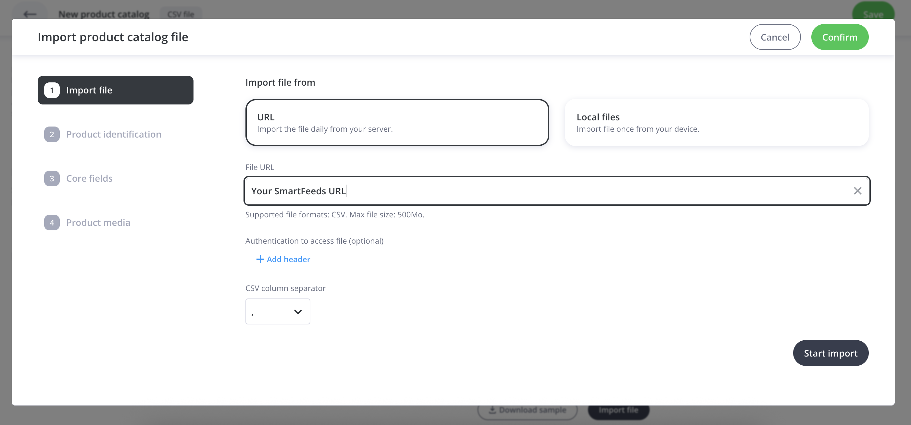Click the step 1 number badge
Screen dimensions: 911x425
click(x=52, y=90)
